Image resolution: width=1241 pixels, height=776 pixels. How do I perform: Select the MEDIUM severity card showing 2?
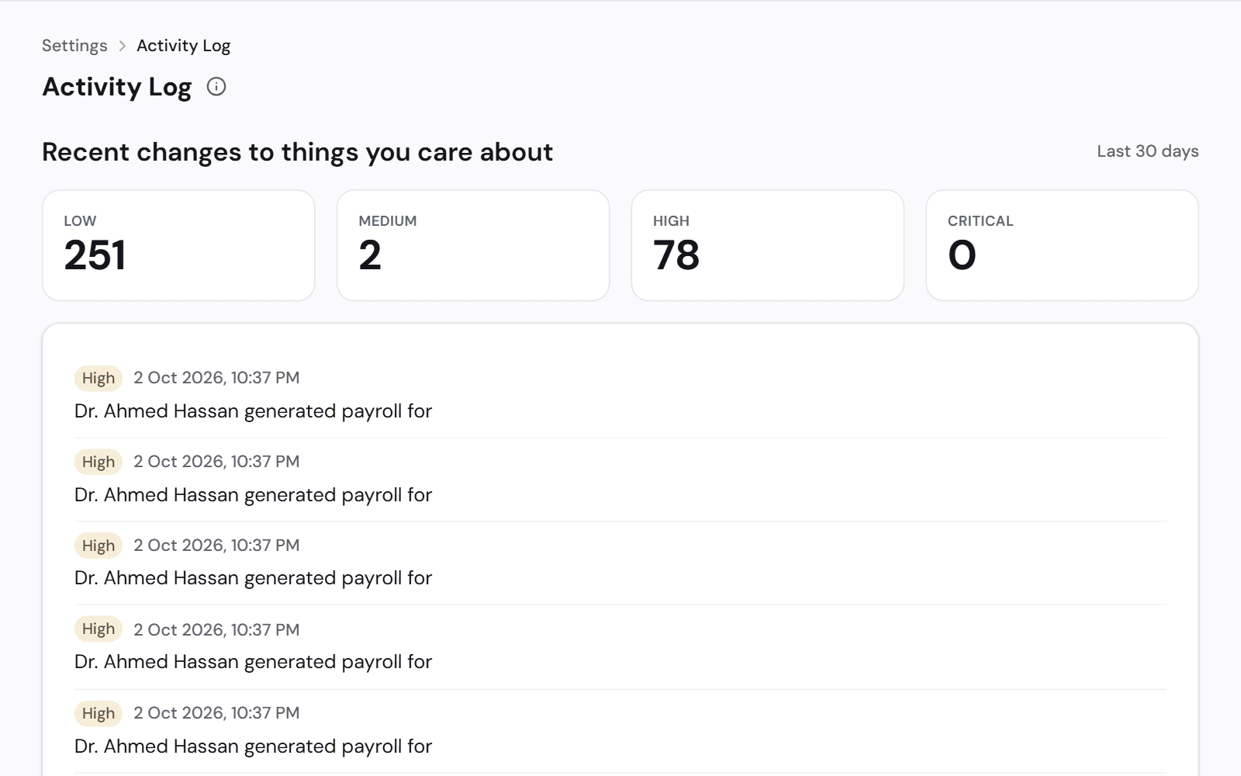[x=473, y=245]
